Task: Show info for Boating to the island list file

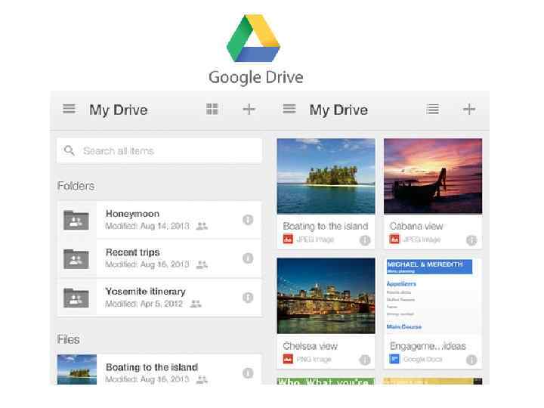Action: [x=248, y=373]
